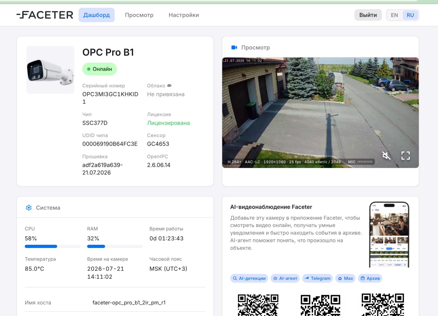Click the Архив tag

pos(370,278)
